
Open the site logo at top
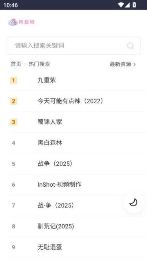click(x=21, y=22)
